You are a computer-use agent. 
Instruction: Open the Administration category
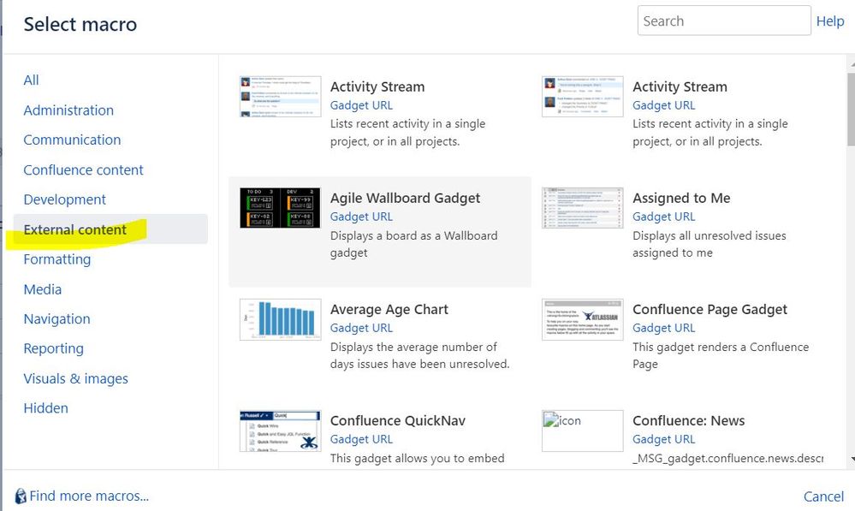(x=68, y=110)
